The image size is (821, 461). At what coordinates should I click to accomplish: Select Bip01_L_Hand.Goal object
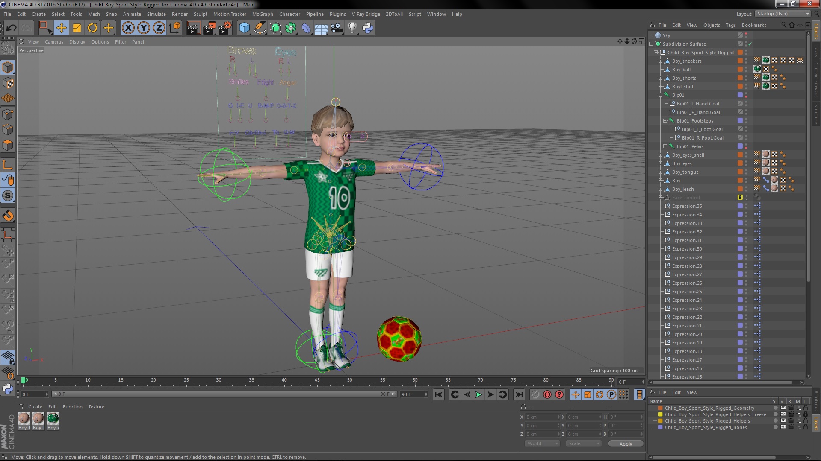[x=697, y=104]
